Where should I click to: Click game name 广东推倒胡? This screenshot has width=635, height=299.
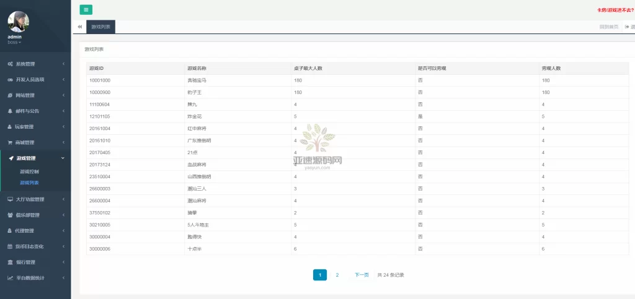click(199, 141)
